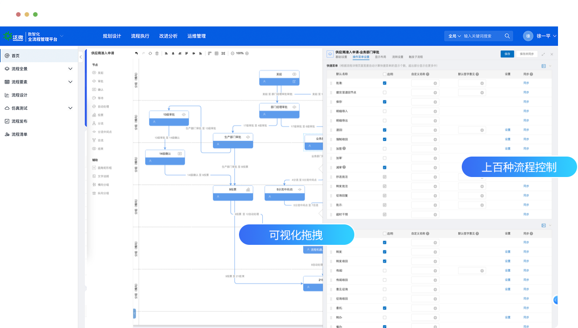Click the search magnifier icon
The height and width of the screenshot is (328, 578).
pyautogui.click(x=507, y=36)
